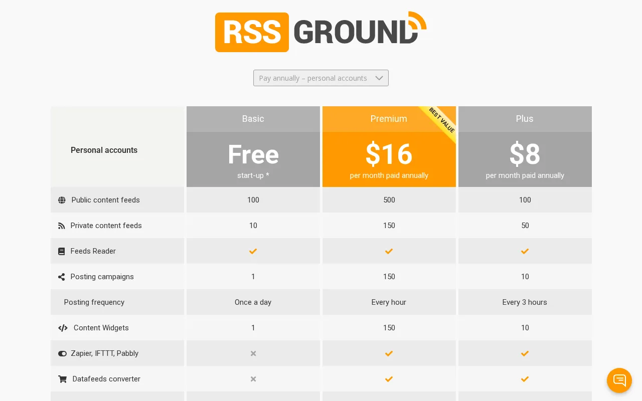The height and width of the screenshot is (401, 642).
Task: Click Basic's 1 posting campaigns value
Action: click(x=253, y=277)
